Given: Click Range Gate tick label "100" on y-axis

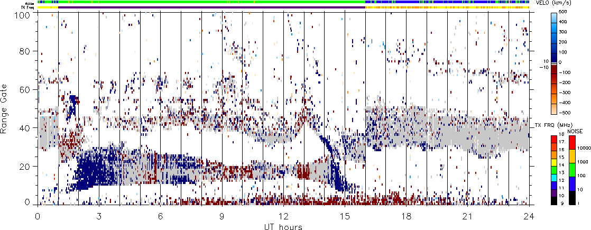Looking at the screenshot, I should click(x=23, y=15).
